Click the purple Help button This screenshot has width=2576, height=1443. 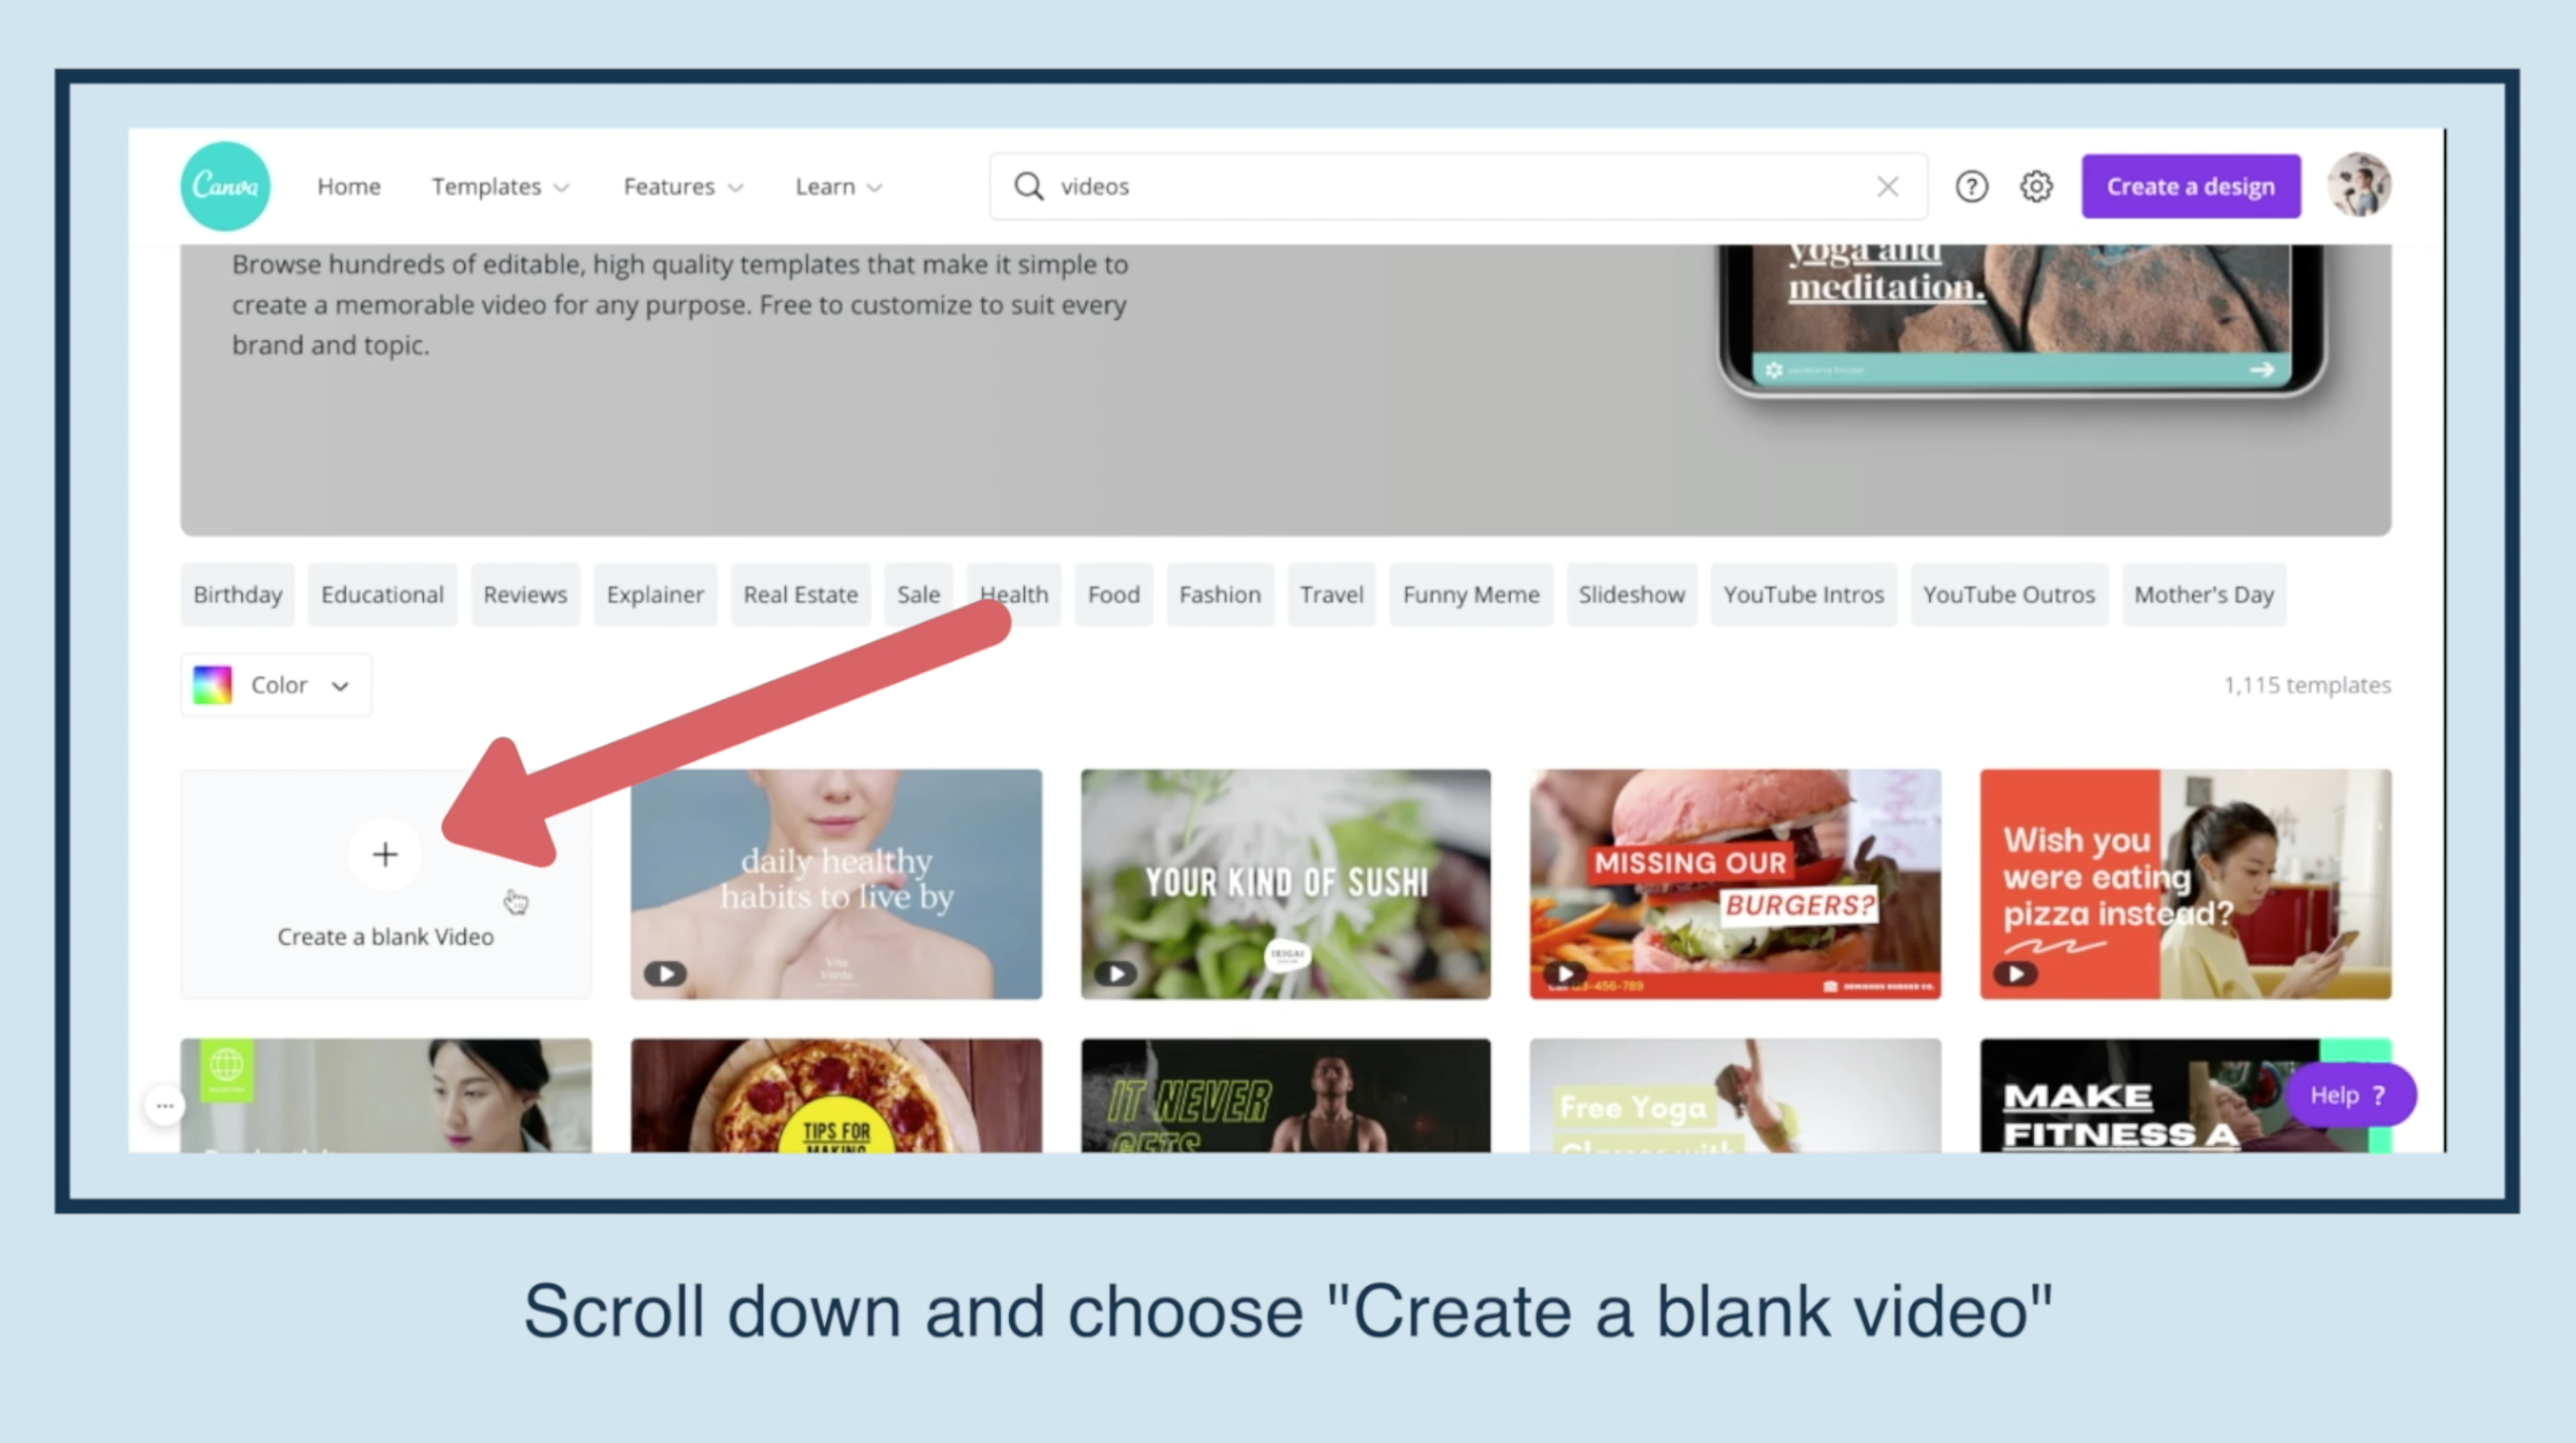coord(2348,1095)
